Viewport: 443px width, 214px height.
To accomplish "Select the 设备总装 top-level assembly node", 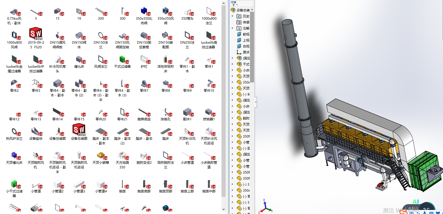I will click(x=243, y=10).
